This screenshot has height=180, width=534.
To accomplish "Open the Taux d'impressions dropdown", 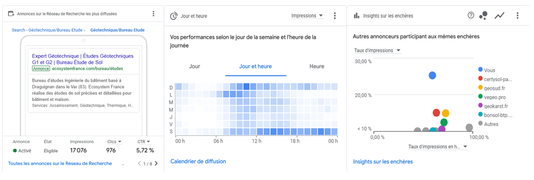I will [377, 51].
